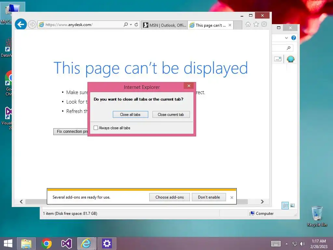This screenshot has width=333, height=250.
Task: Click the Choose add-ons button
Action: pos(169,197)
